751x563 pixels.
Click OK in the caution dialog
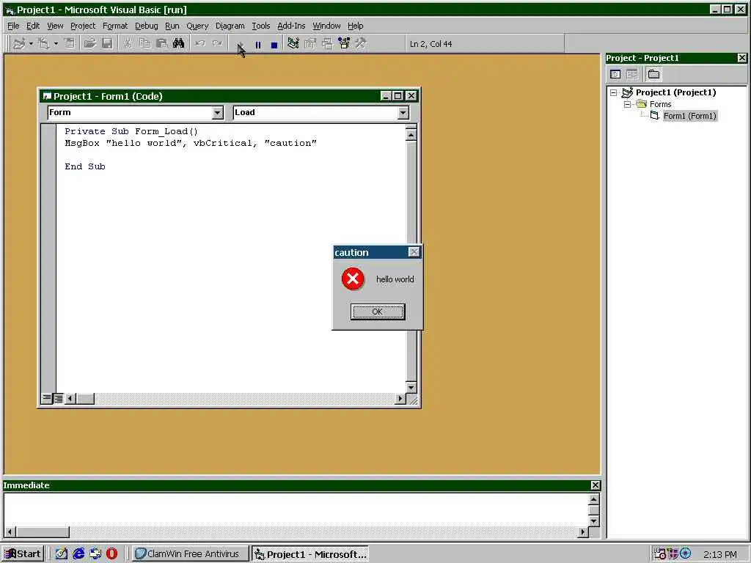[x=378, y=312]
